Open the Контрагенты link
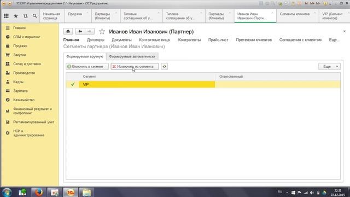350x197 pixels. pyautogui.click(x=189, y=40)
